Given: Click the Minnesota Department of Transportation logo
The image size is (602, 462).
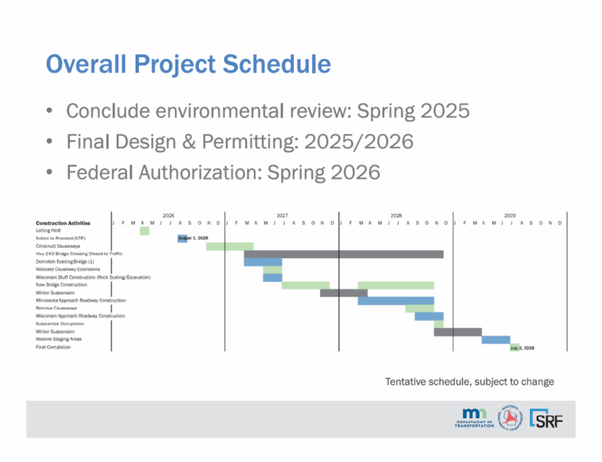Looking at the screenshot, I should [473, 420].
